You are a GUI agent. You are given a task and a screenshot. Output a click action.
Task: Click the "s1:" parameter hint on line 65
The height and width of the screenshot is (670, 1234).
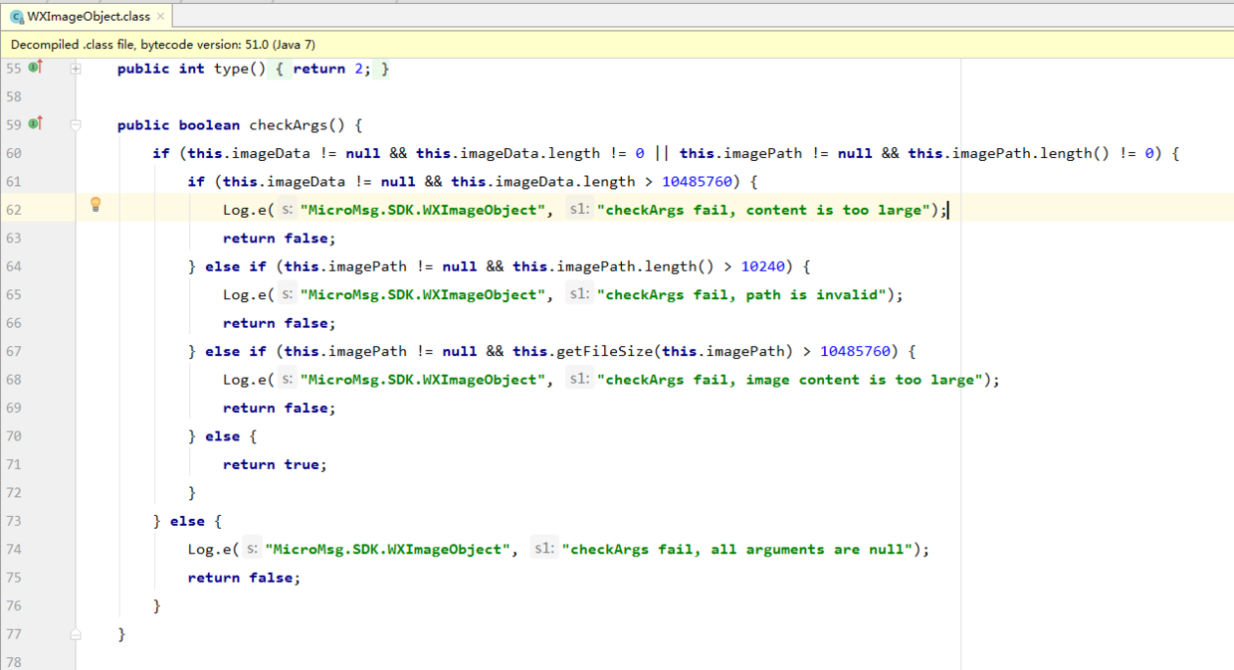[580, 294]
